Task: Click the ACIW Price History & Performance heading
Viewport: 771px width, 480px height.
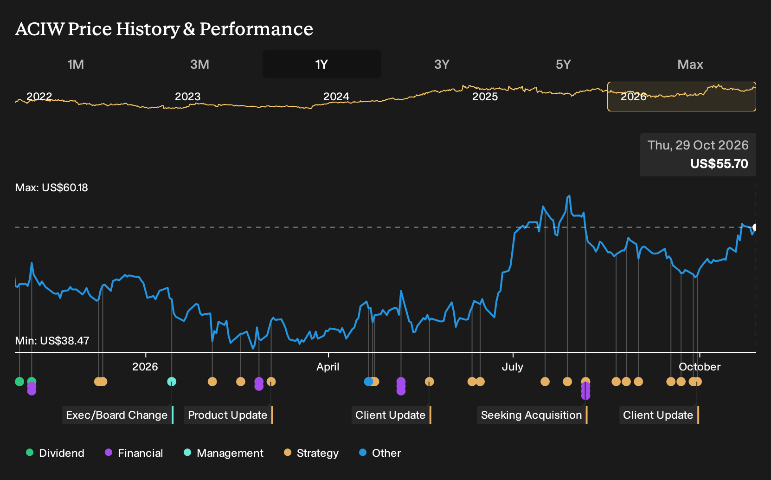Action: pos(164,29)
